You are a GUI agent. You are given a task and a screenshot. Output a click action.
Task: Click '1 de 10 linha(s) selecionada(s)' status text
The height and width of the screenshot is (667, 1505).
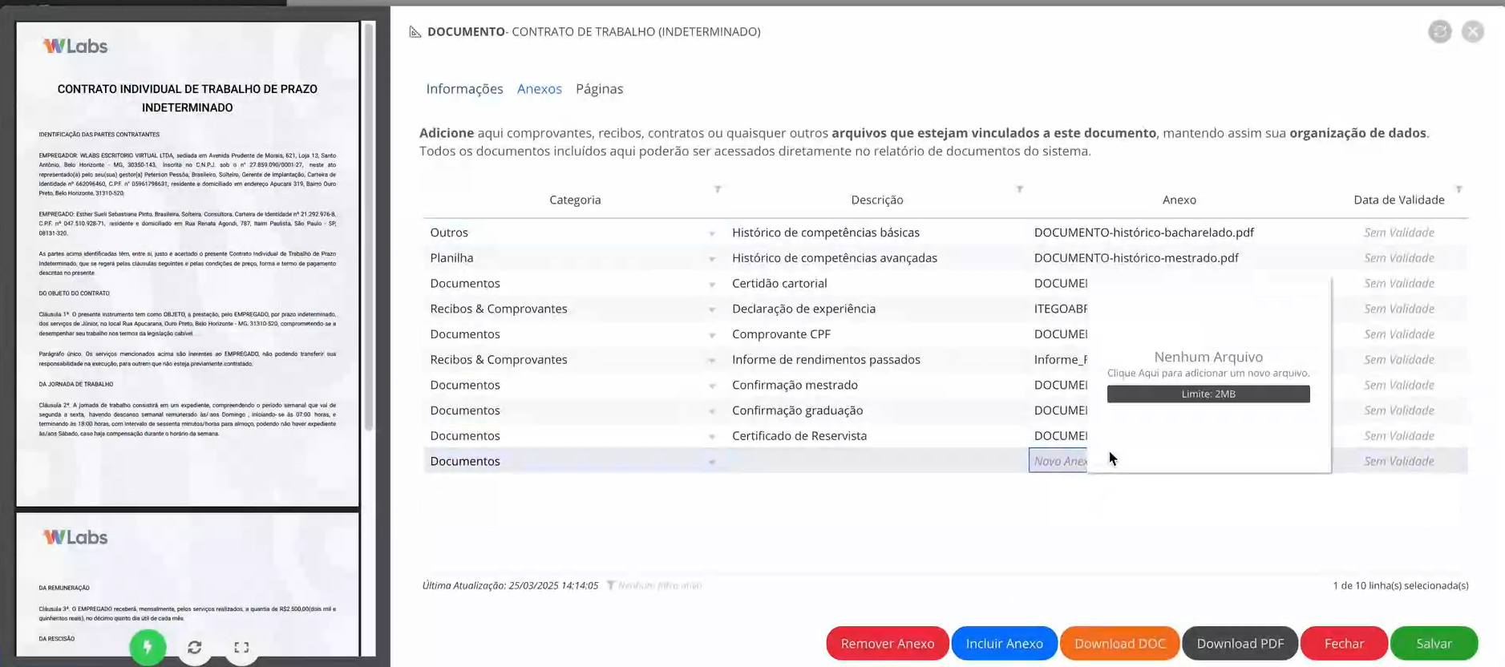pos(1401,585)
